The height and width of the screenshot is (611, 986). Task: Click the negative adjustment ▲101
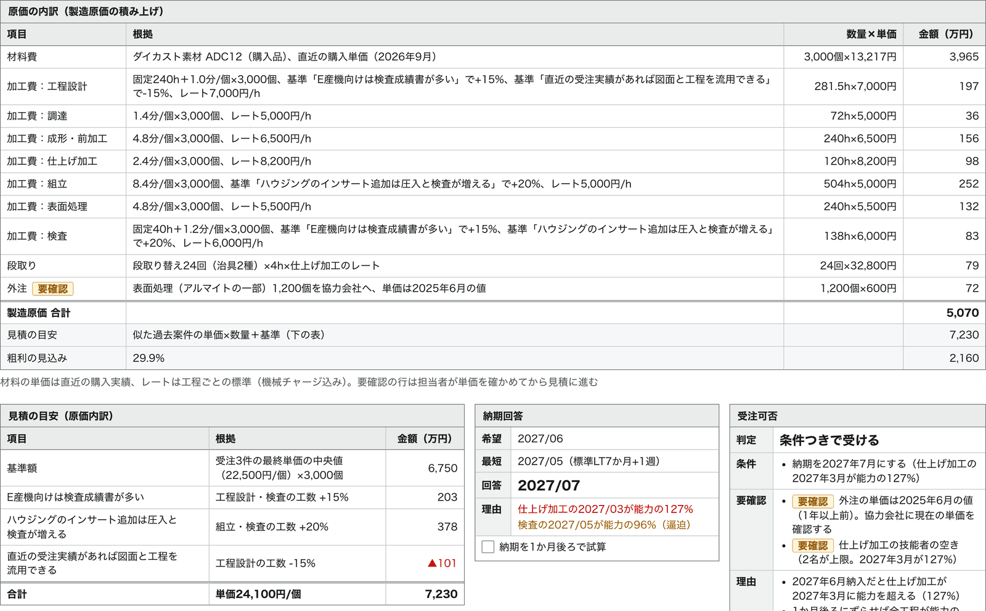tap(442, 564)
